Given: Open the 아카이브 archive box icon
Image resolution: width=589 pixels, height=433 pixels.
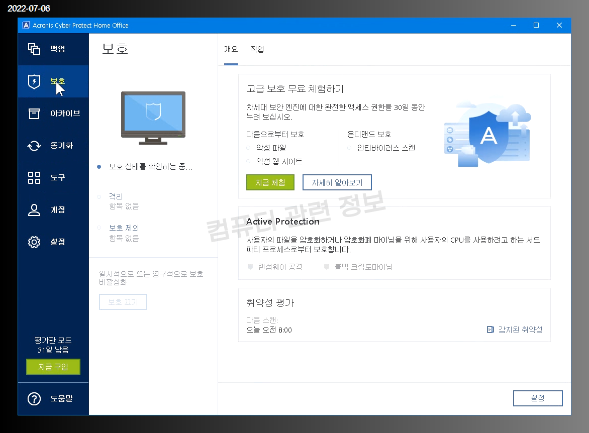Looking at the screenshot, I should tap(34, 114).
